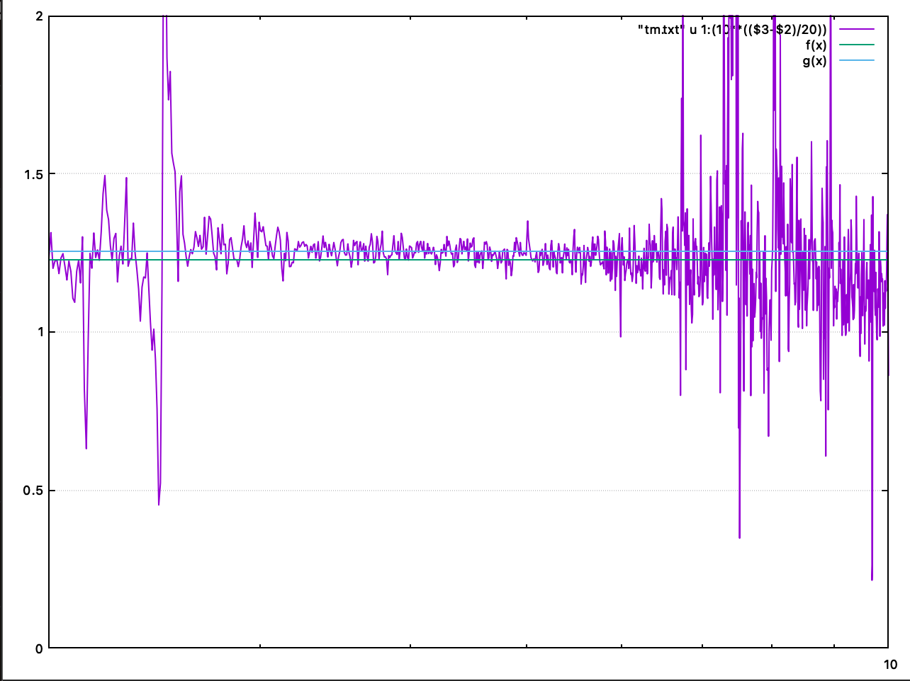Click the leftmost dip bottoming near 0.63

coord(86,447)
